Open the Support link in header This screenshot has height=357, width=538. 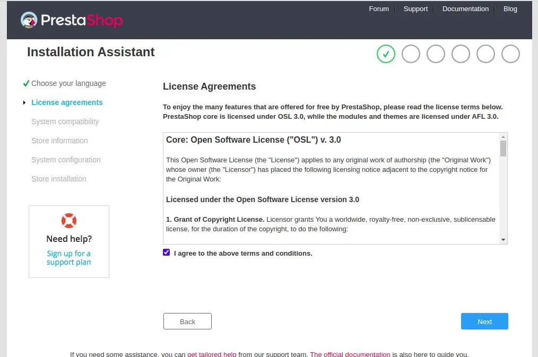415,9
